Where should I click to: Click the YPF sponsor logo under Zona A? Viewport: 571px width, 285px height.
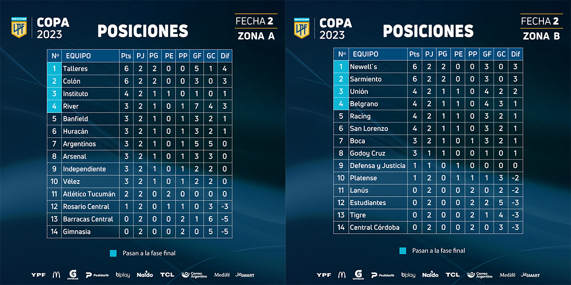(38, 275)
